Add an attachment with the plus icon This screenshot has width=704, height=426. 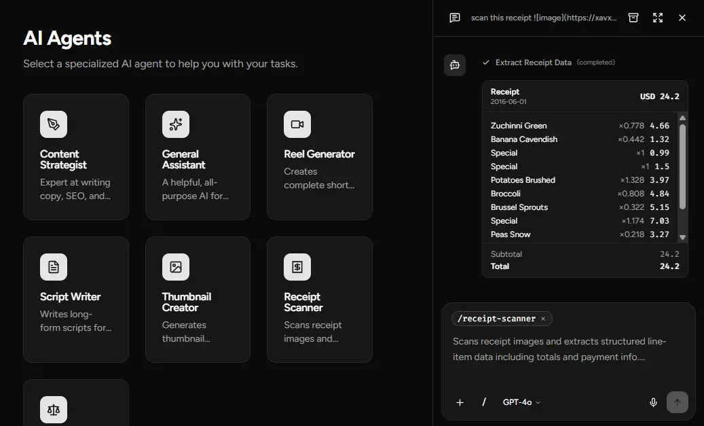[460, 403]
